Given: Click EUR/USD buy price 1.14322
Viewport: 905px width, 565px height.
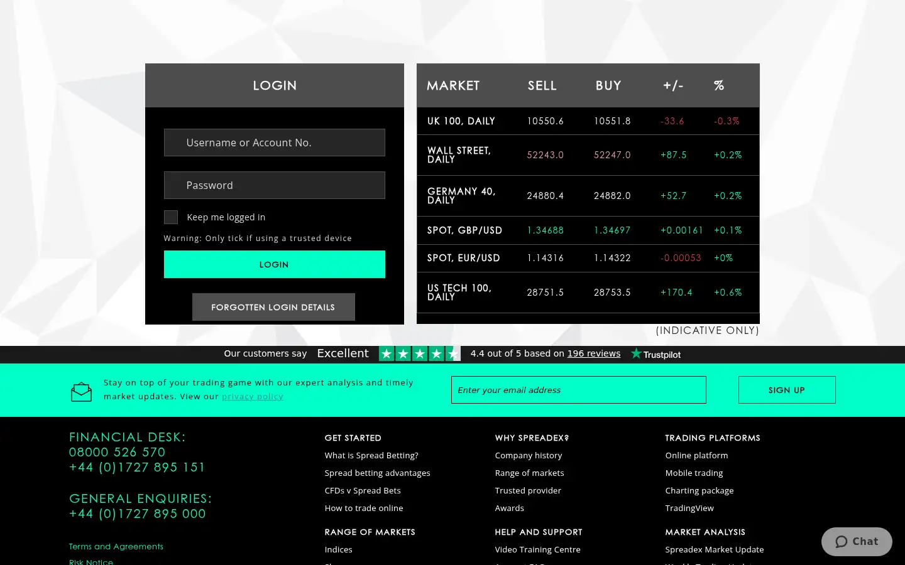Looking at the screenshot, I should click(x=612, y=258).
